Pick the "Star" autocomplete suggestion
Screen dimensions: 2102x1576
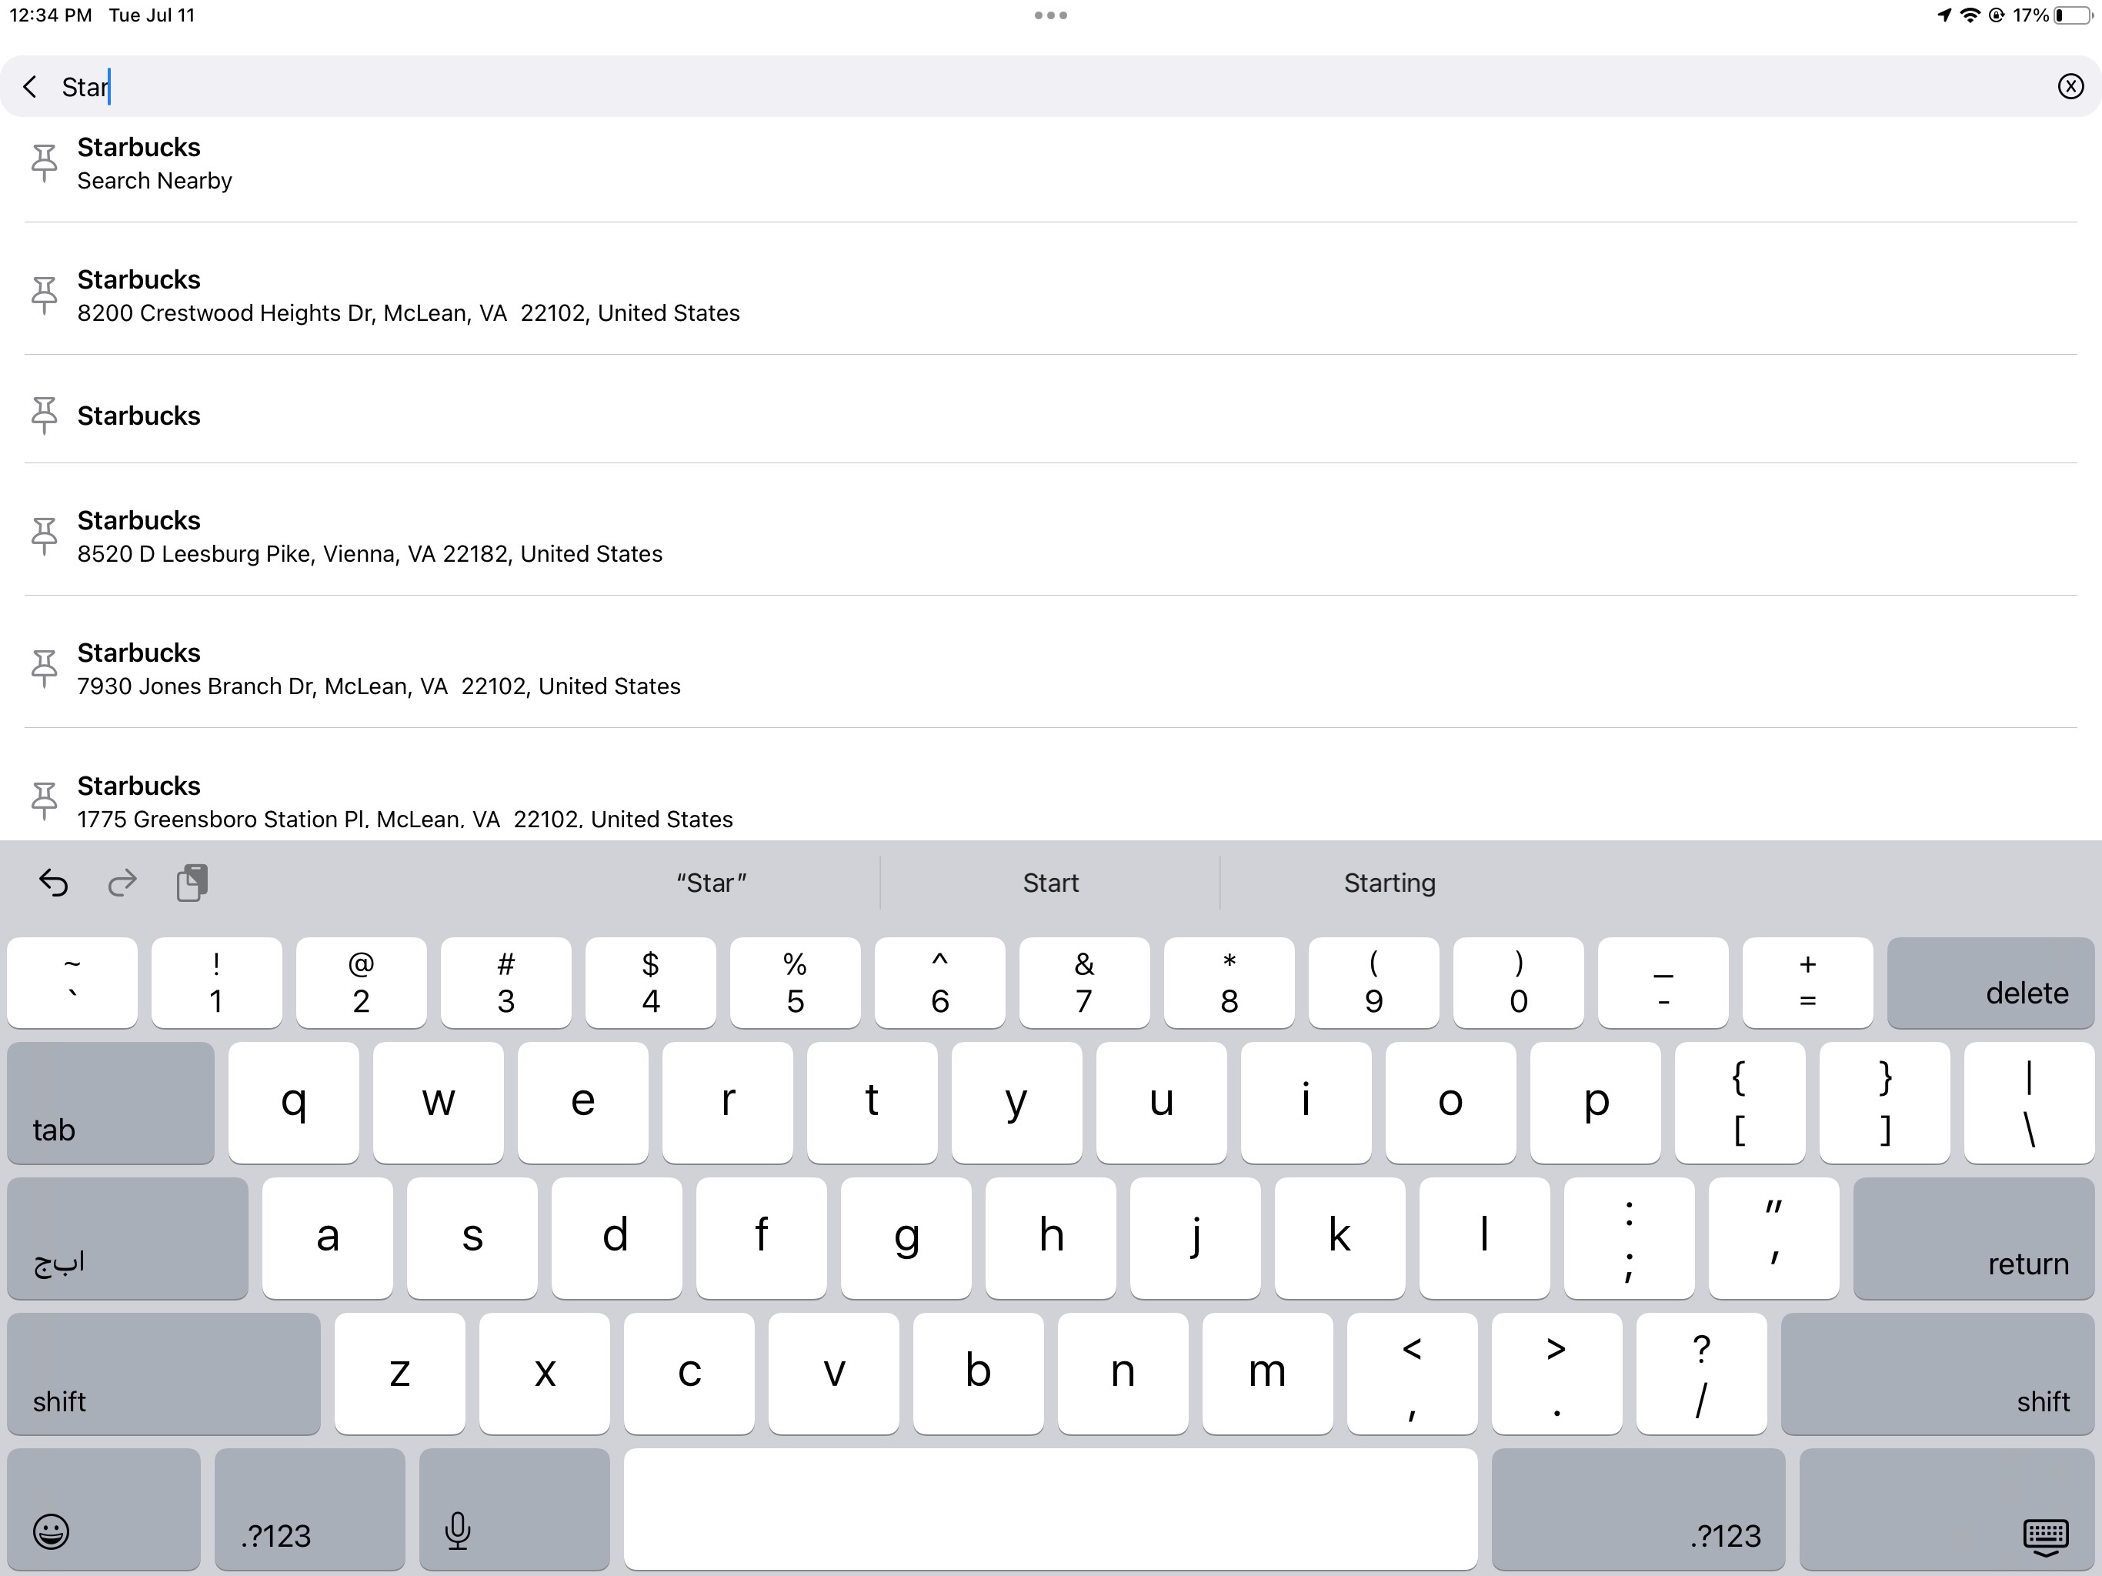coord(711,883)
